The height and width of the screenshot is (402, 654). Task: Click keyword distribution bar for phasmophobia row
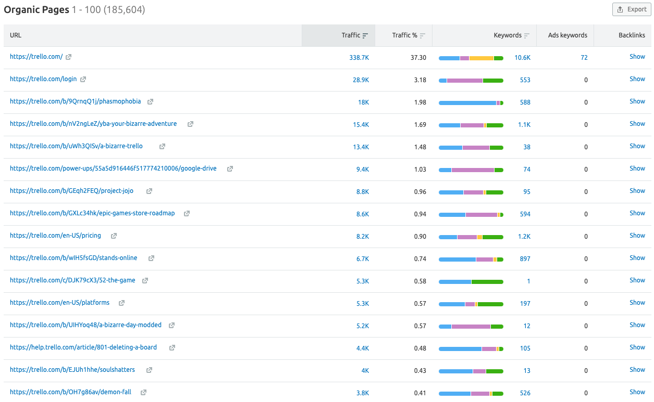pos(471,103)
